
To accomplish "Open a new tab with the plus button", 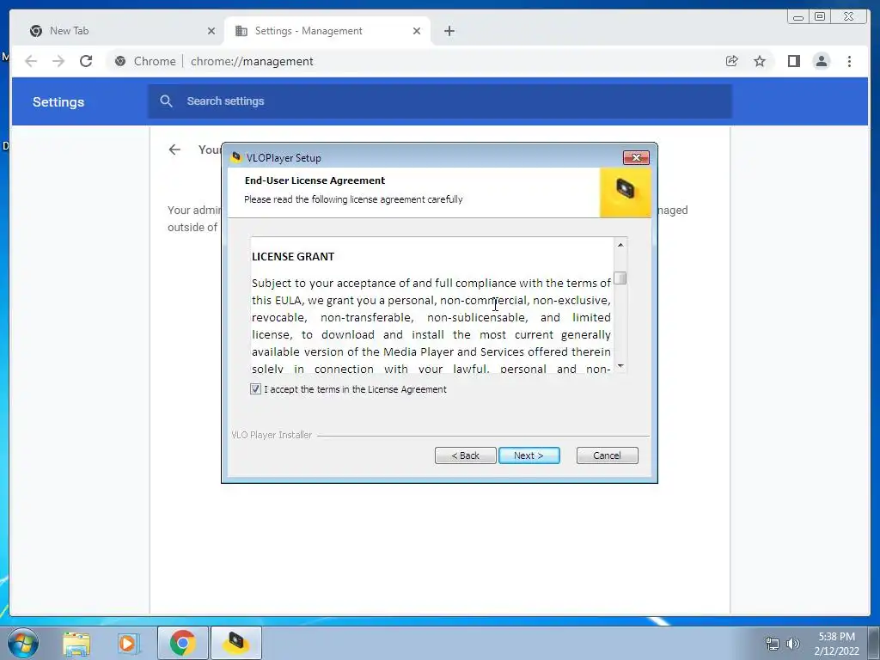I will [x=449, y=31].
